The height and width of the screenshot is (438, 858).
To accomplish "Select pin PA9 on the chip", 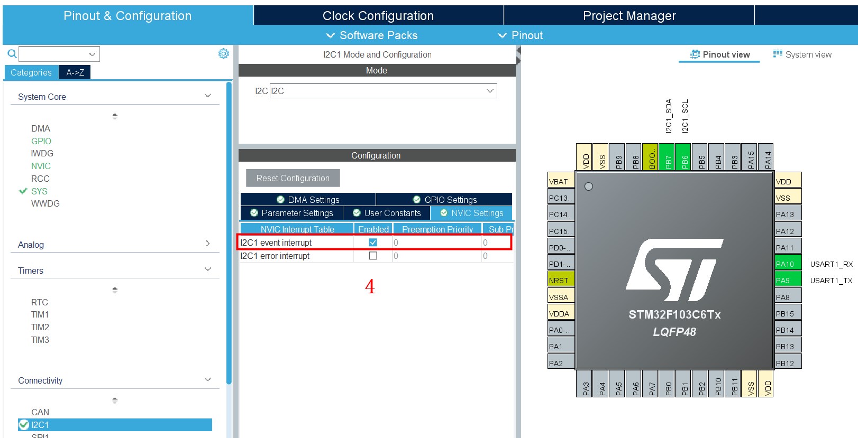I will pos(788,279).
